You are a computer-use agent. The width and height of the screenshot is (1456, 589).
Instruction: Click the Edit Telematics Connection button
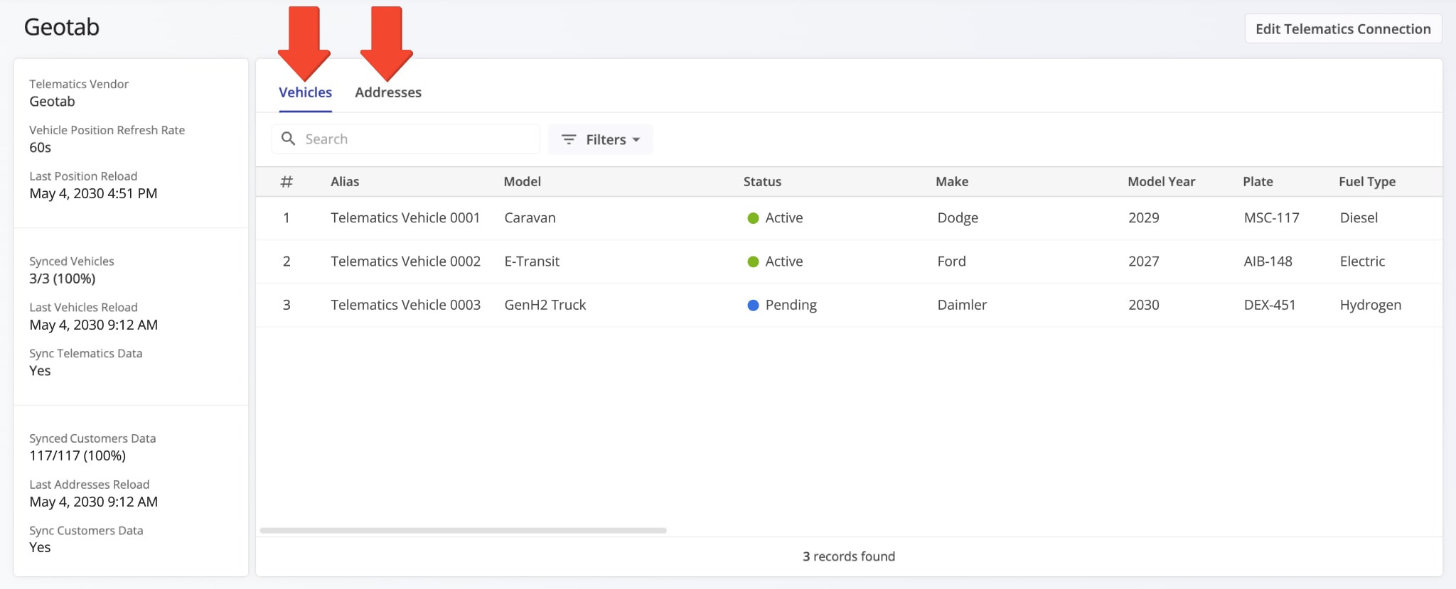click(1343, 29)
